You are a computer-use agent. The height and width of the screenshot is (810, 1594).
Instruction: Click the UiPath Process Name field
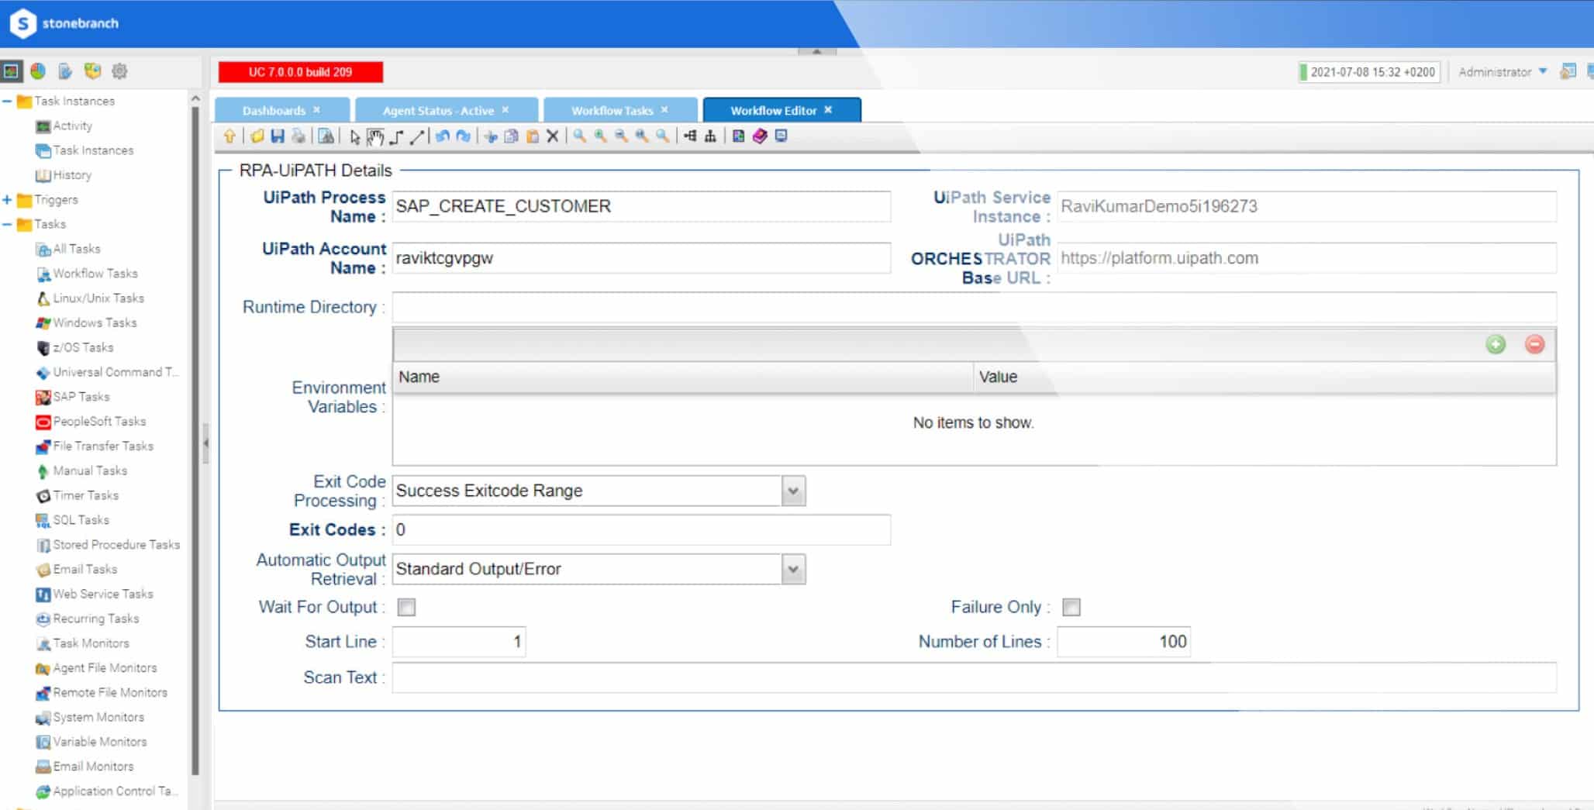click(641, 206)
